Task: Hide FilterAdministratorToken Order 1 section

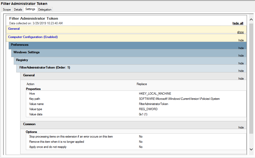Action: (x=241, y=71)
